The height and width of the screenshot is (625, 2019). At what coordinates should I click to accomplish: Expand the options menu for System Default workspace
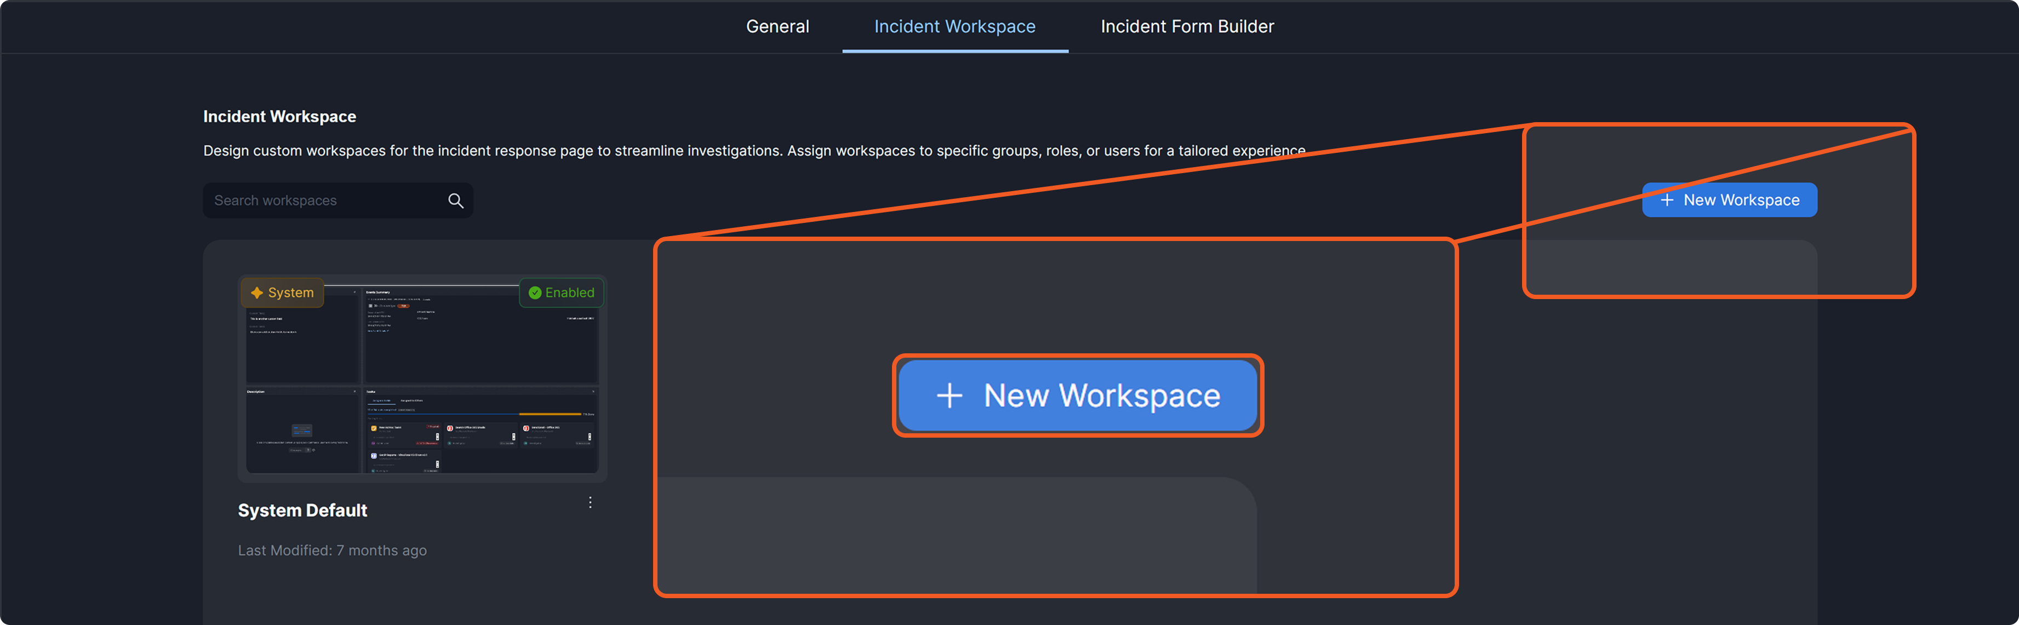click(590, 502)
